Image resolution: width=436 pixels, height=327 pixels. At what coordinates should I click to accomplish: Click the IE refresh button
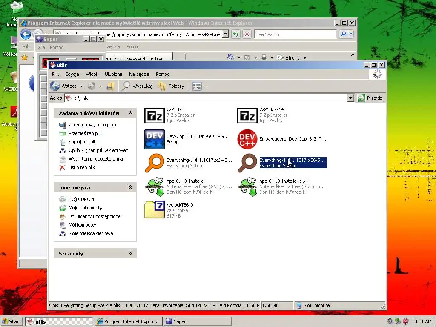236,34
